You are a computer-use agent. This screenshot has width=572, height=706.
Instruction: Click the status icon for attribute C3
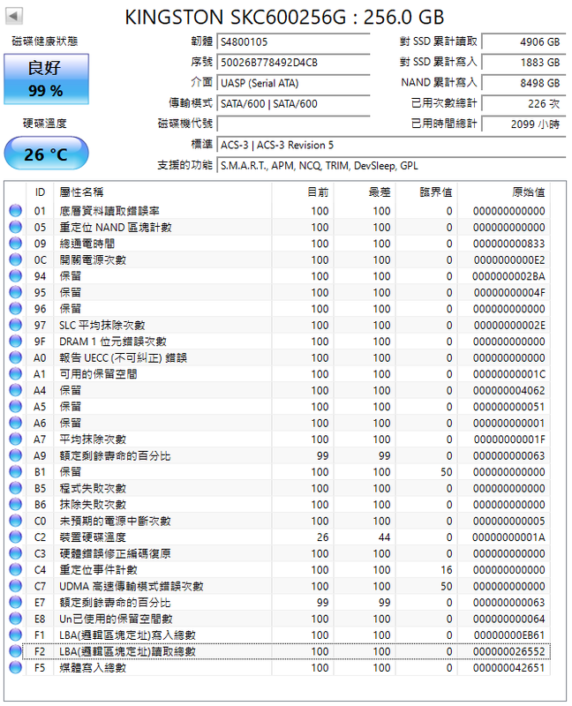[15, 553]
